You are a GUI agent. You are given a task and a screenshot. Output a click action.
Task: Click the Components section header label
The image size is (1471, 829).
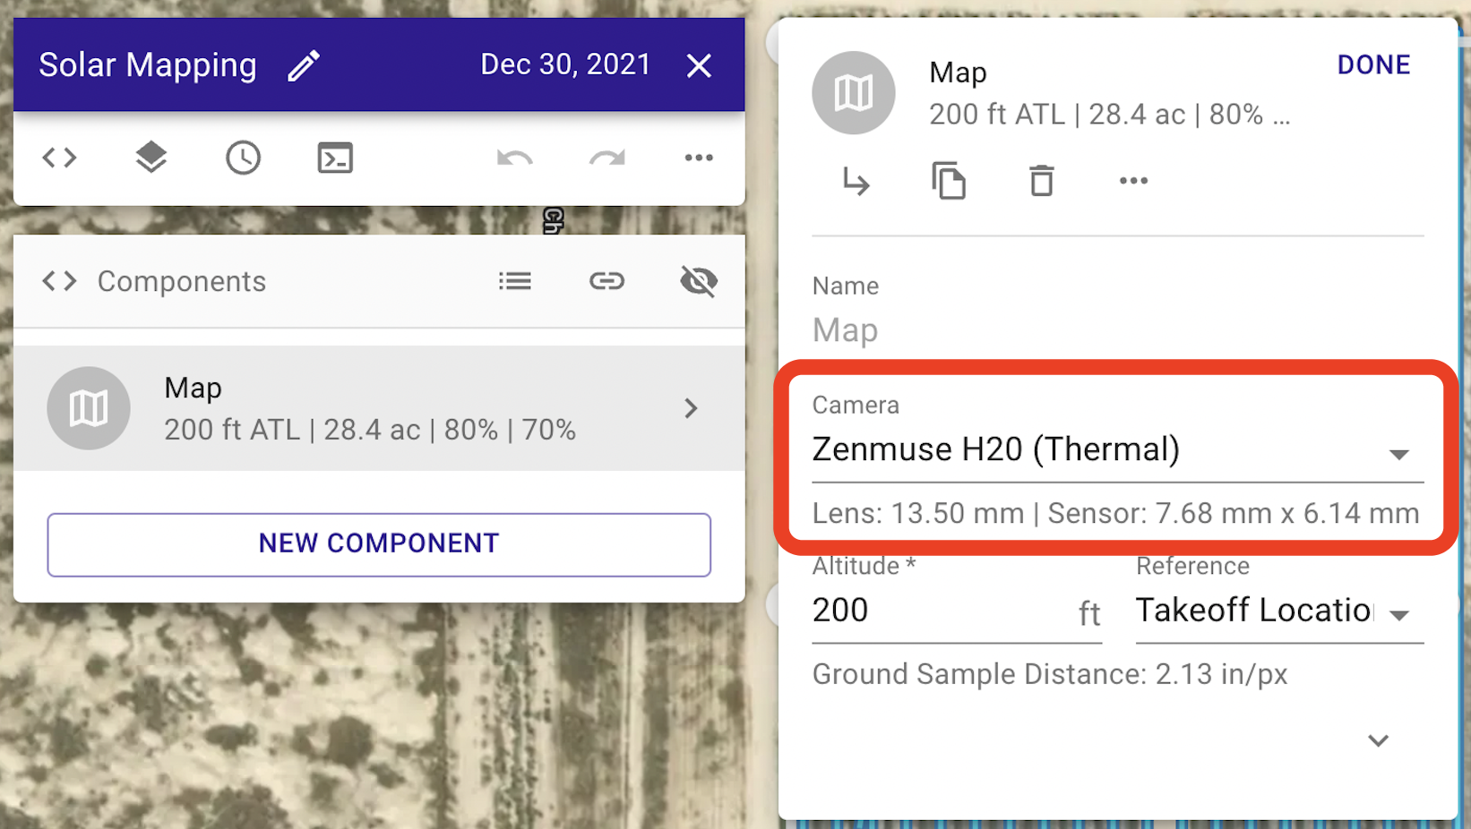[182, 281]
